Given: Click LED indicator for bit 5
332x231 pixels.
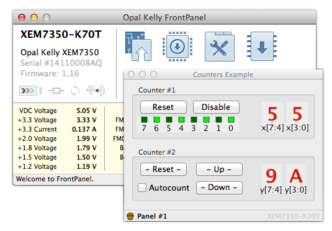Looking at the screenshot, I should click(169, 120).
